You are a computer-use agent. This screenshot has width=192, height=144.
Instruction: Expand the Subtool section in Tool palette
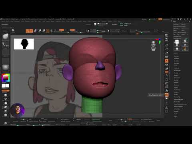point(176,54)
